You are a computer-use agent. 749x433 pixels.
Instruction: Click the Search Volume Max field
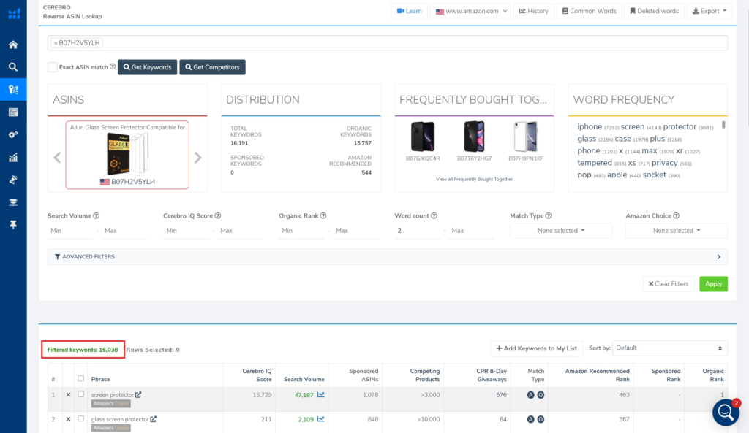[x=125, y=231]
